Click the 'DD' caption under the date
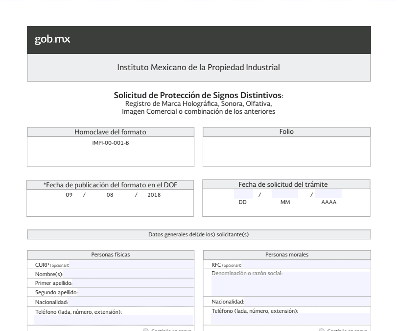Viewport: 398px width, 331px height. tap(242, 202)
